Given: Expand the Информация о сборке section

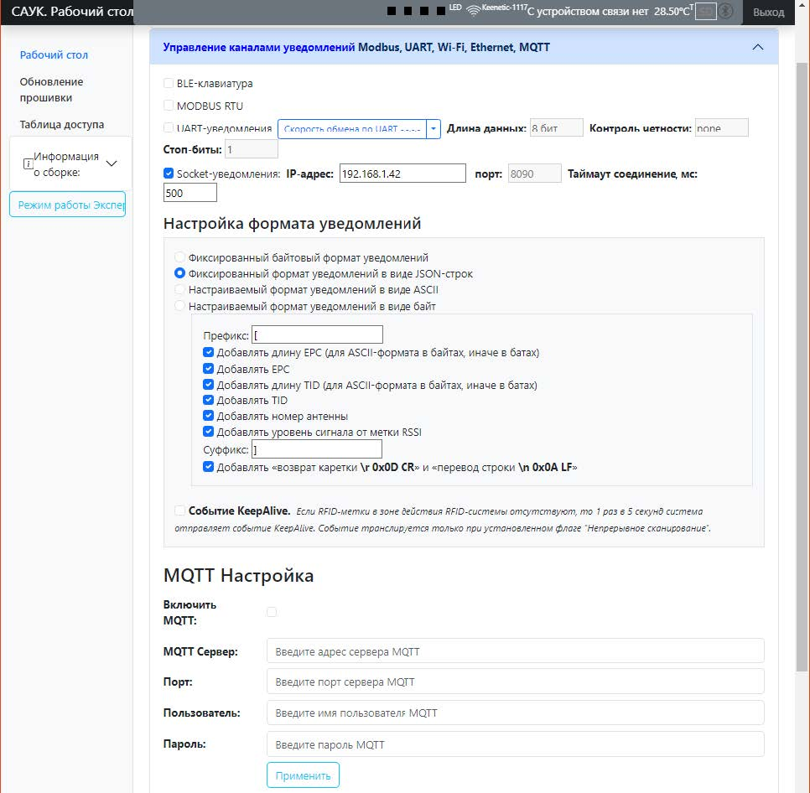Looking at the screenshot, I should (x=112, y=163).
